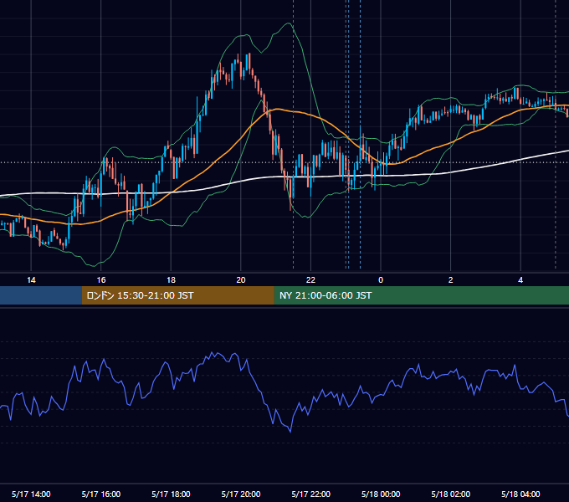Click the 16 hour label on the price chart axis
The width and height of the screenshot is (569, 502).
pyautogui.click(x=101, y=280)
